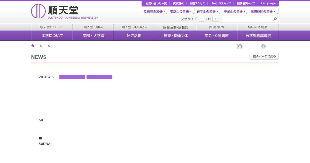This screenshot has width=310, height=163.
Task: Click the second printer icon near the right
Action: (x=263, y=46)
